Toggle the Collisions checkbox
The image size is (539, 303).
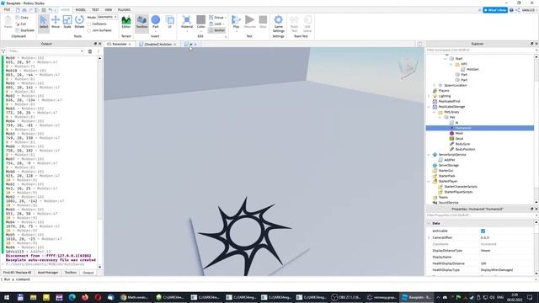pyautogui.click(x=89, y=24)
